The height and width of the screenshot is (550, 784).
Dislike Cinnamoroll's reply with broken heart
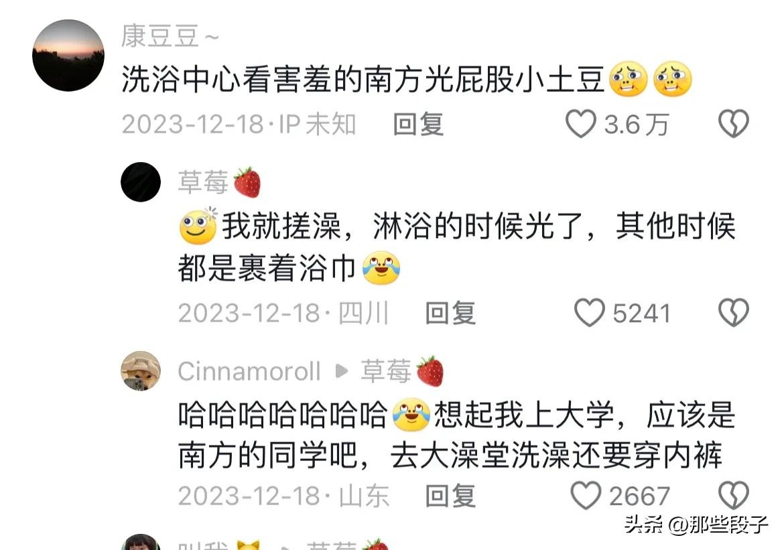[734, 495]
